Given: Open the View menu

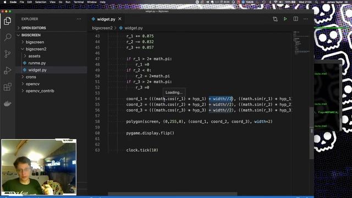Looking at the screenshot, I should click(x=53, y=2).
